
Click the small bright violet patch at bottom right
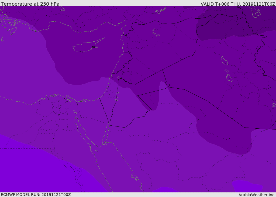pos(247,186)
